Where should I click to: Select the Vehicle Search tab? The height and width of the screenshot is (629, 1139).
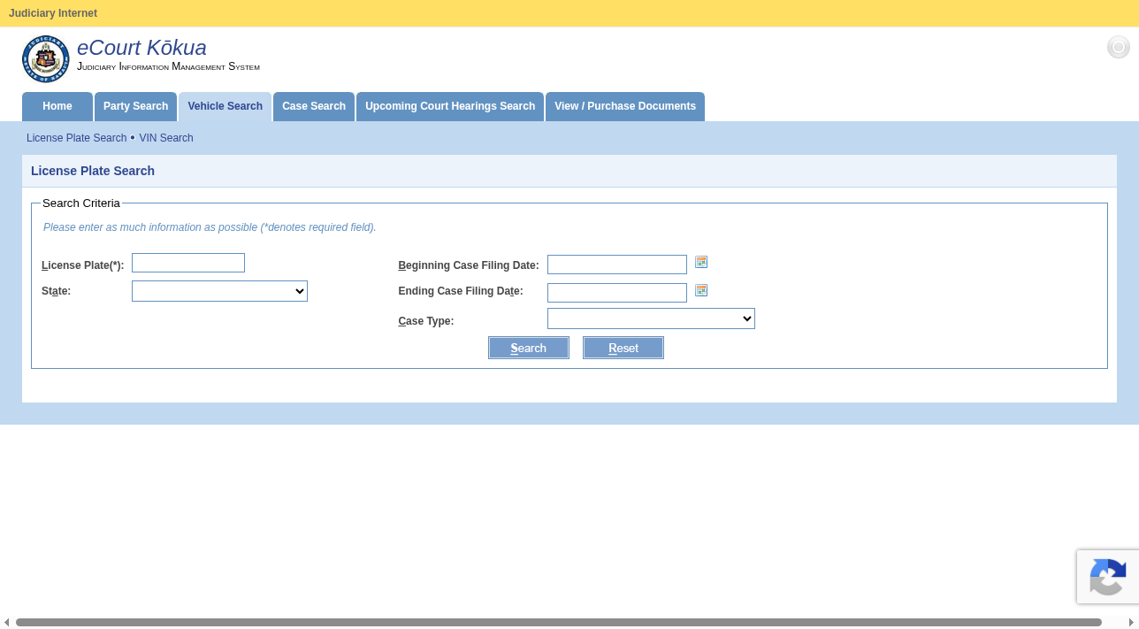pyautogui.click(x=225, y=106)
